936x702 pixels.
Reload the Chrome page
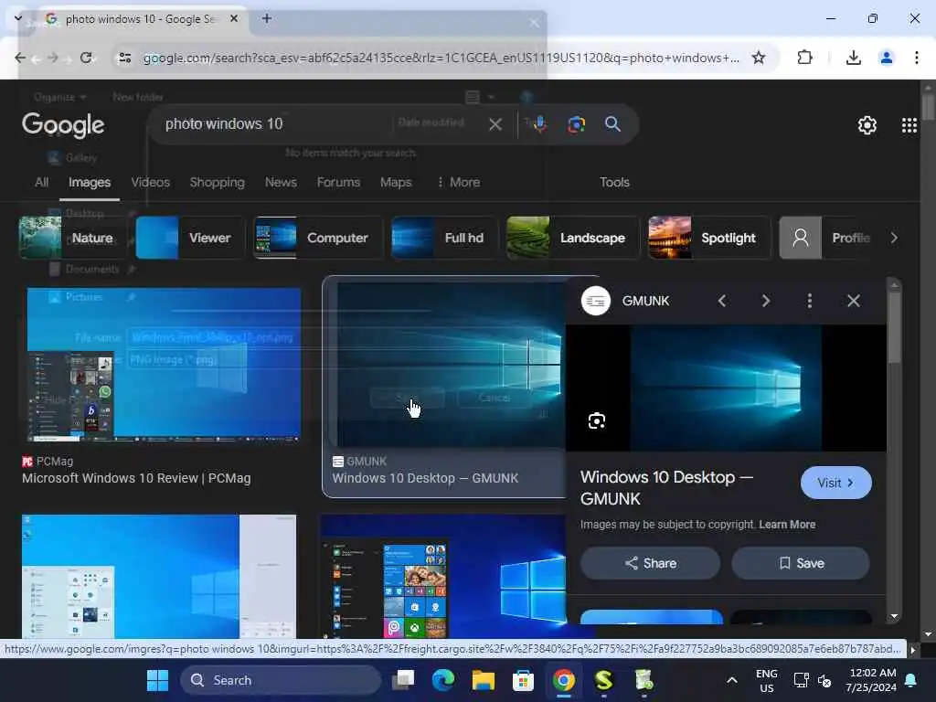tap(86, 58)
